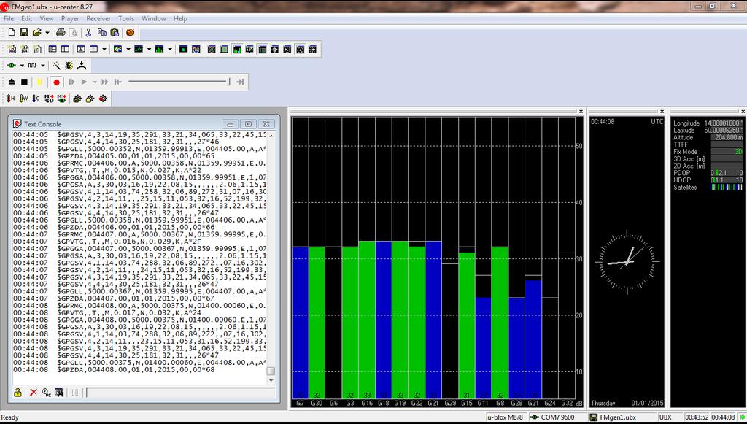Toggle the clock docking window icon
Image resolution: width=747 pixels, height=424 pixels.
point(300,49)
